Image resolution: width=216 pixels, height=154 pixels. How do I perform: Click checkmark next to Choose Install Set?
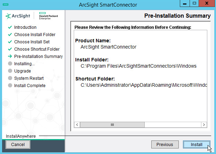coord(9,42)
